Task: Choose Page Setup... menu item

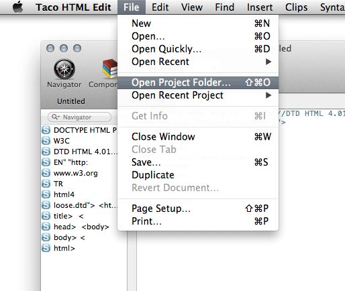Action: (x=198, y=209)
